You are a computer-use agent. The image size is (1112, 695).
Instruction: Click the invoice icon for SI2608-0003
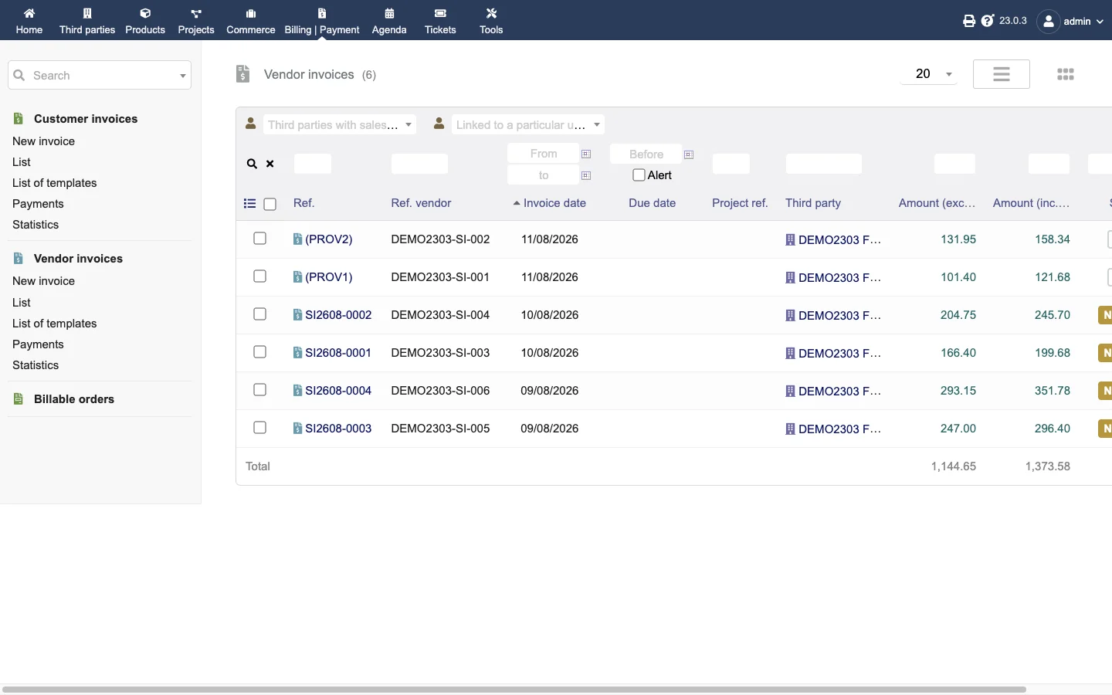coord(297,429)
